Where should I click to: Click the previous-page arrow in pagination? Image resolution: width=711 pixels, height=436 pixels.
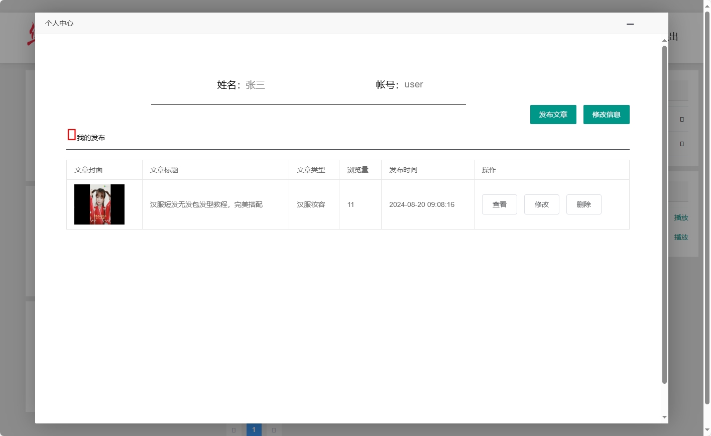[x=234, y=430]
